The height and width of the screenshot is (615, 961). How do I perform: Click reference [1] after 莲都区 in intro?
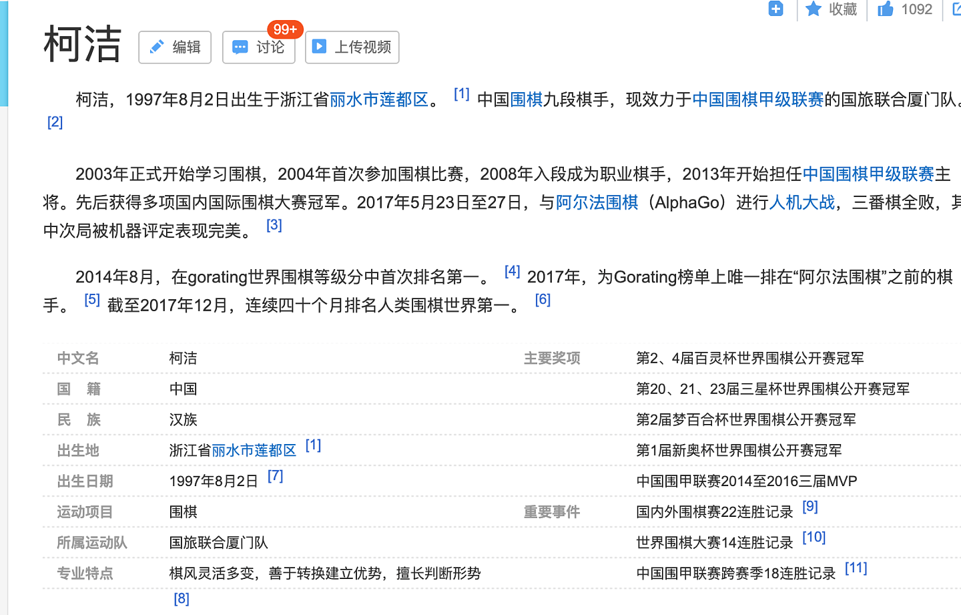click(x=462, y=94)
